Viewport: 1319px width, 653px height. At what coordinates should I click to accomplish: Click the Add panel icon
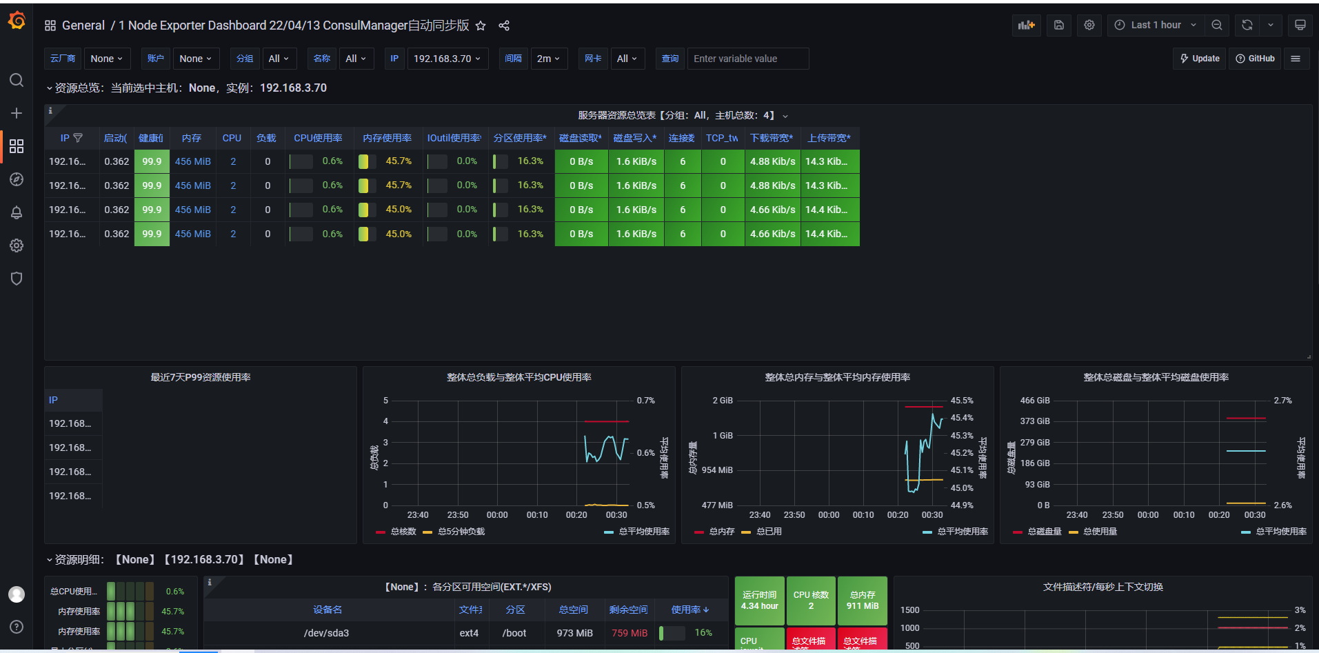(1027, 25)
